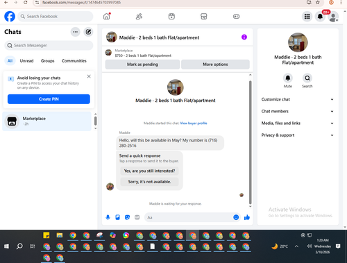Send quick response Sorry, it's not available

[149, 182]
